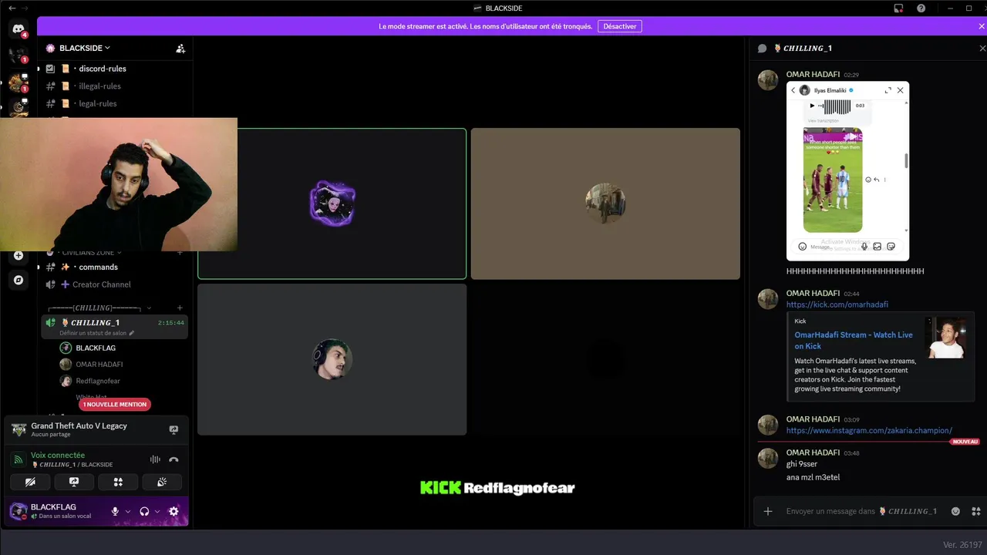The image size is (987, 555).
Task: Disconnect from voice channel
Action: pos(174,459)
